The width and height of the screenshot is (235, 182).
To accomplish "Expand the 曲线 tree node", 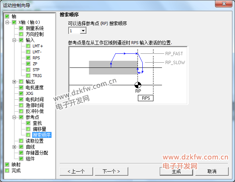I will [x=14, y=147].
